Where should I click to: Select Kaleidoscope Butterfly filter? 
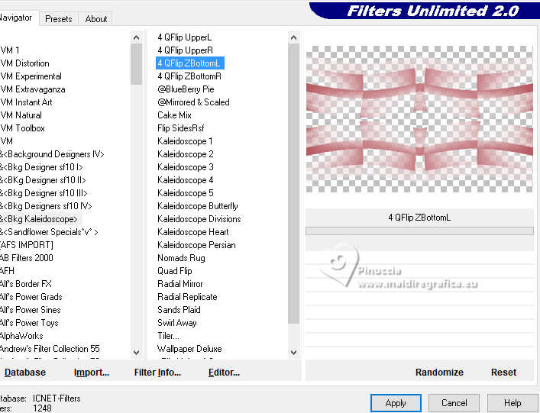pos(198,206)
